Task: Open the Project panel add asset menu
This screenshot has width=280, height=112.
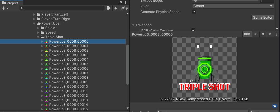Action: (4, 8)
